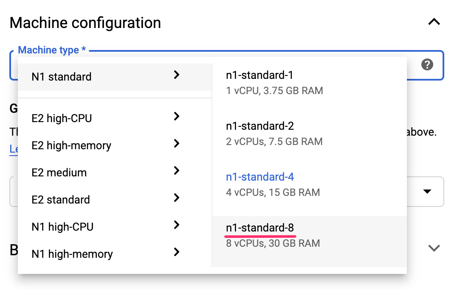Open the N1 standard category
This screenshot has width=474, height=290.
[62, 77]
